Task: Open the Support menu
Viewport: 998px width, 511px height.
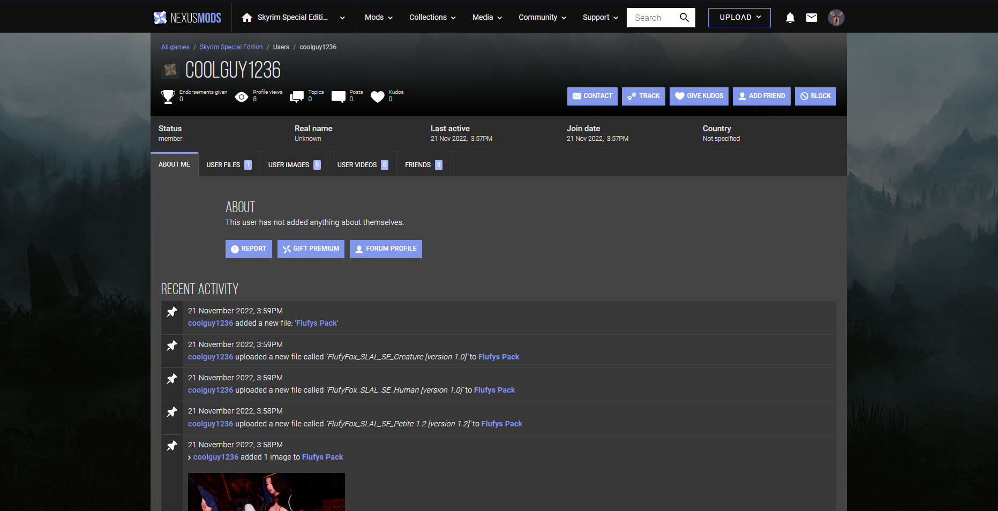Action: tap(601, 18)
